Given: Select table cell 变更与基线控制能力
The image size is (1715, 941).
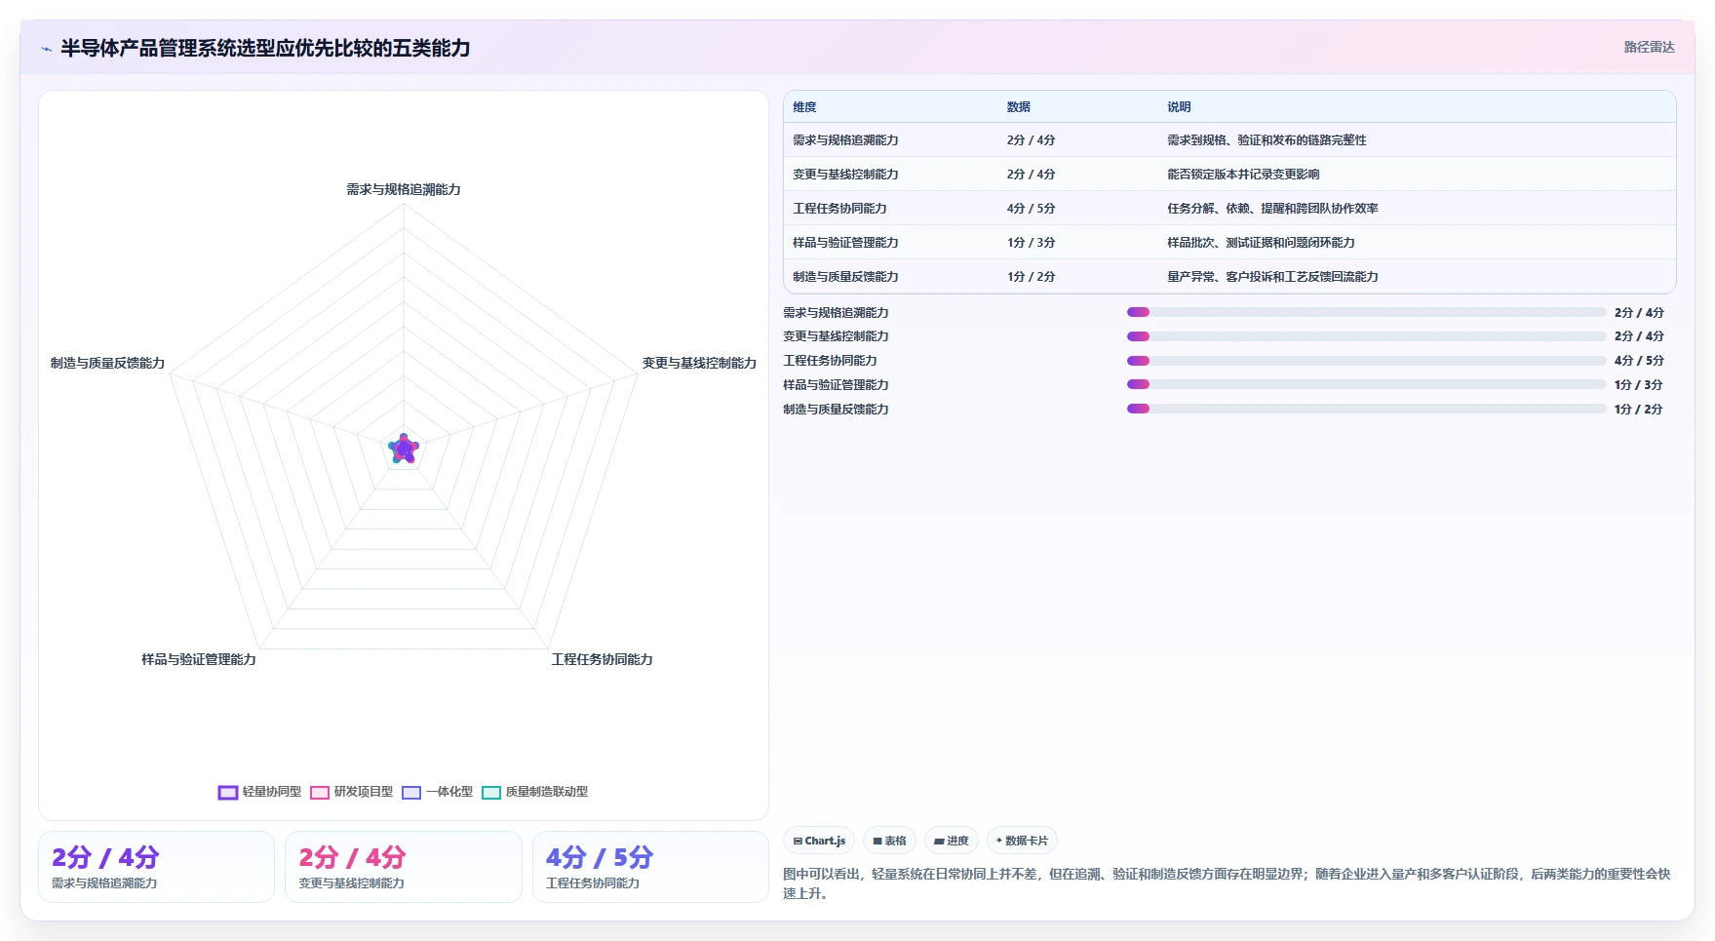Looking at the screenshot, I should tap(845, 175).
